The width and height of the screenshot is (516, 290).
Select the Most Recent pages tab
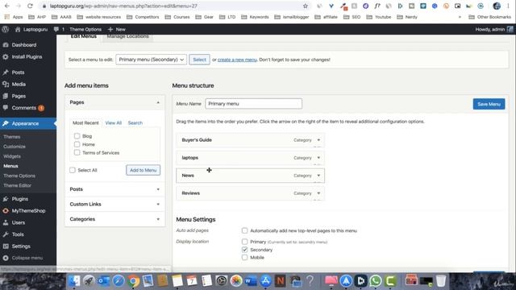[85, 122]
